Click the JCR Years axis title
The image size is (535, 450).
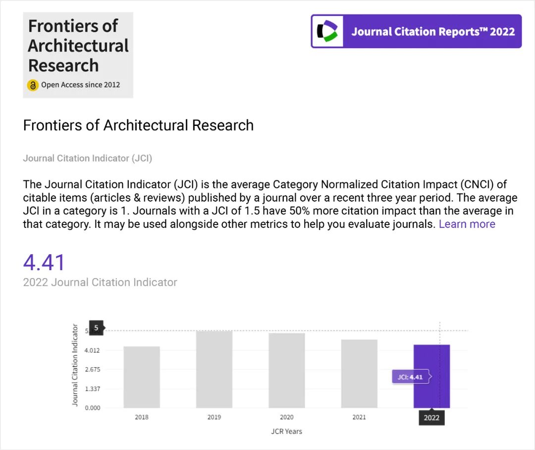point(287,432)
